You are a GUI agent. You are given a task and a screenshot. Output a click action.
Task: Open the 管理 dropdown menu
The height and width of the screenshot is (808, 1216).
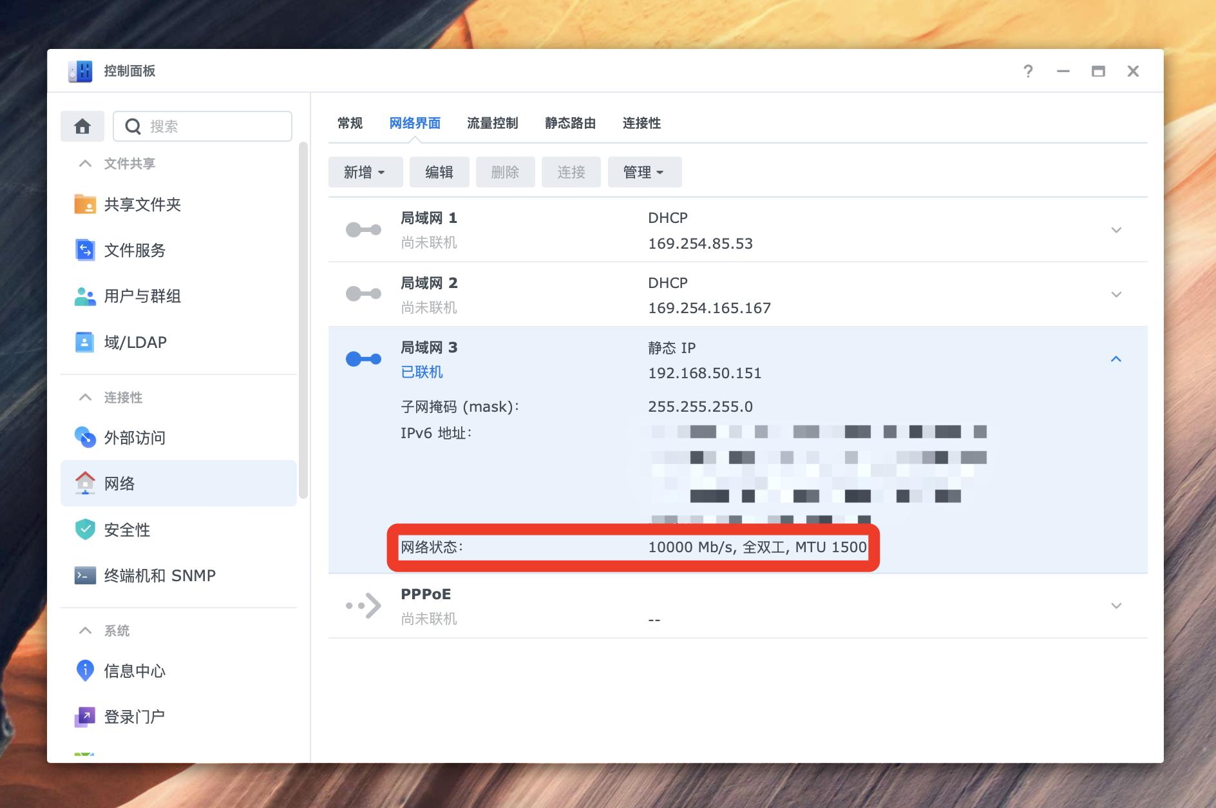[x=643, y=172]
